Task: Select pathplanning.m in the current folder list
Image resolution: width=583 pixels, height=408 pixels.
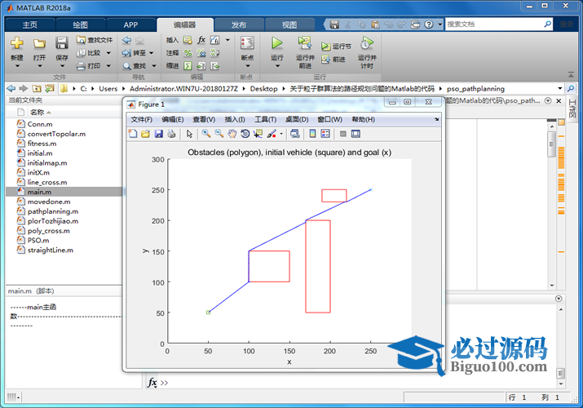Action: pos(46,211)
